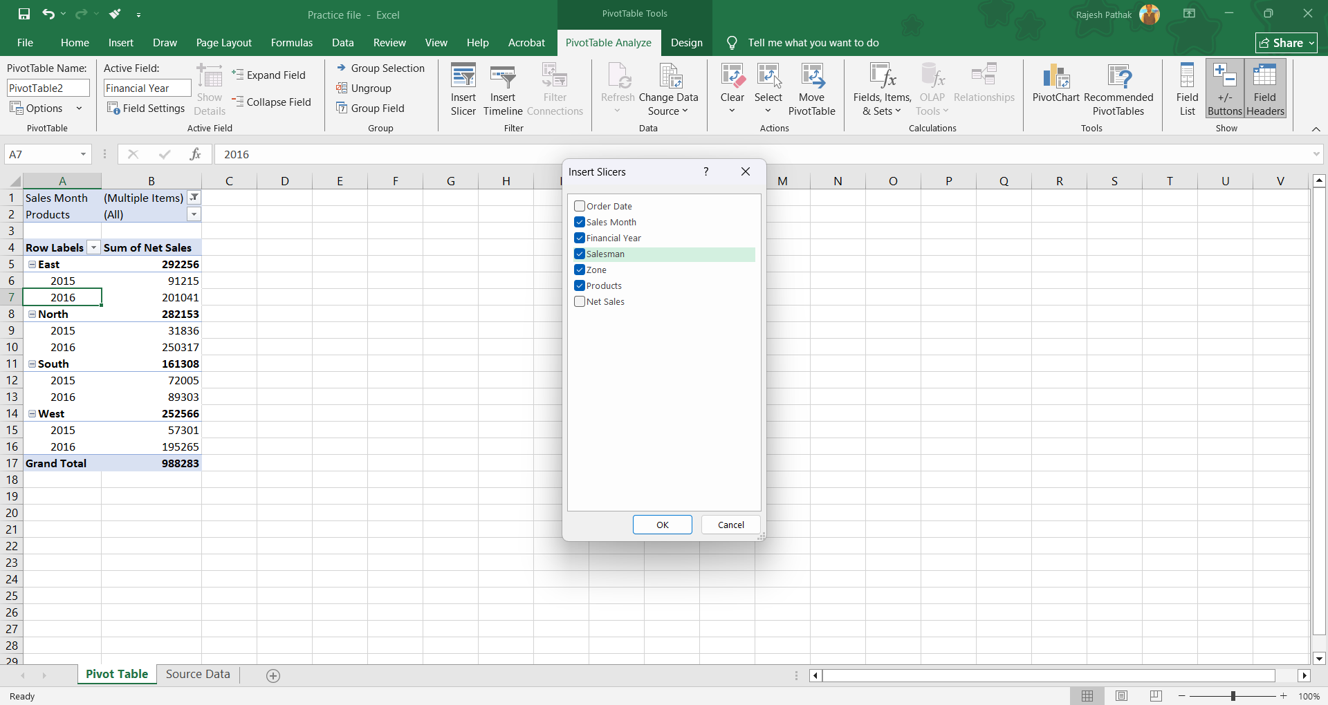Open the Products filter dropdown
The height and width of the screenshot is (705, 1328).
pyautogui.click(x=194, y=214)
